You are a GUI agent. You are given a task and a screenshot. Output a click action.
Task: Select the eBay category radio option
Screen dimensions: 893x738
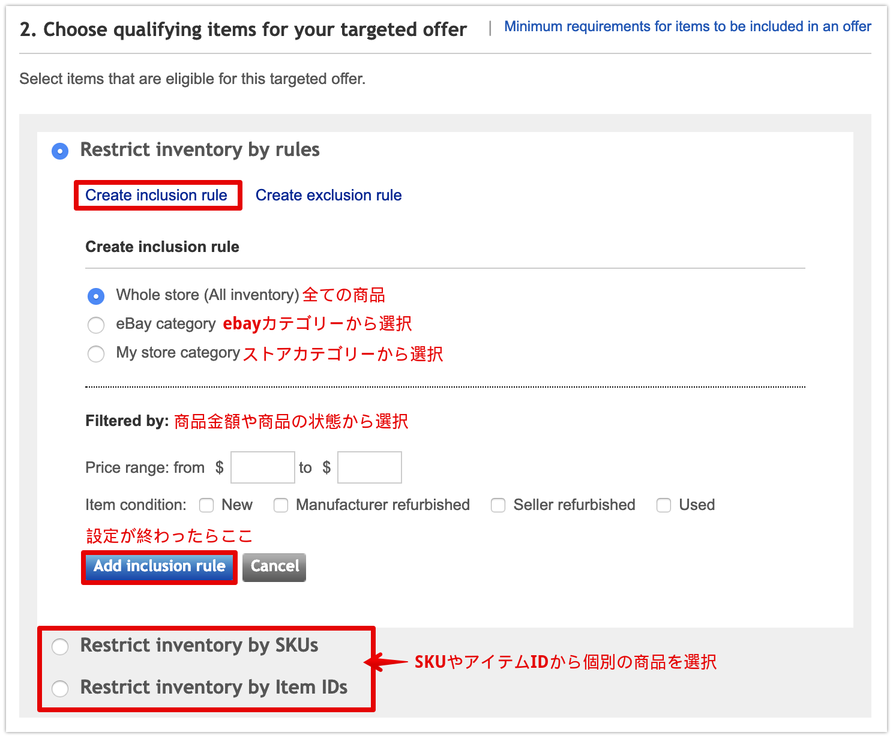tap(96, 325)
